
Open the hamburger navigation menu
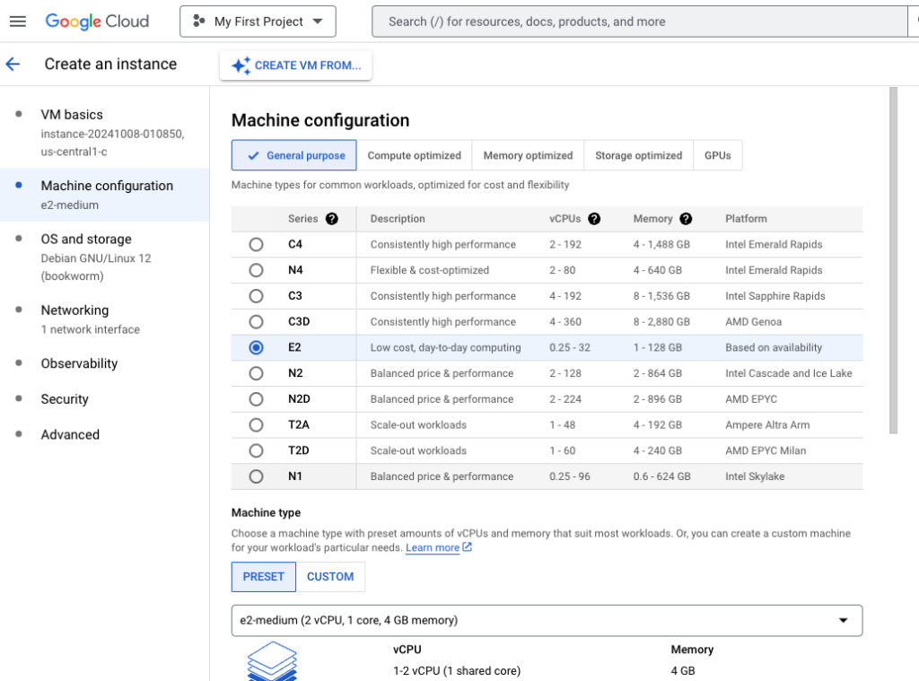coord(18,22)
